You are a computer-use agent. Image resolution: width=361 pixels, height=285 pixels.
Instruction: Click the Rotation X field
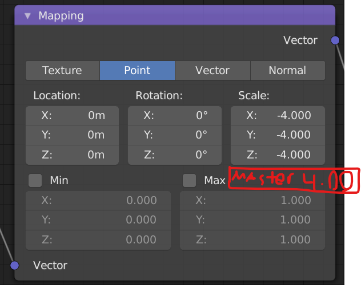coord(175,115)
